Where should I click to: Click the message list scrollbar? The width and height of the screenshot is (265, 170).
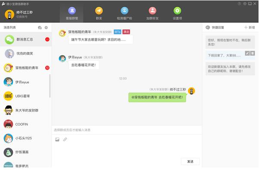click(50, 86)
